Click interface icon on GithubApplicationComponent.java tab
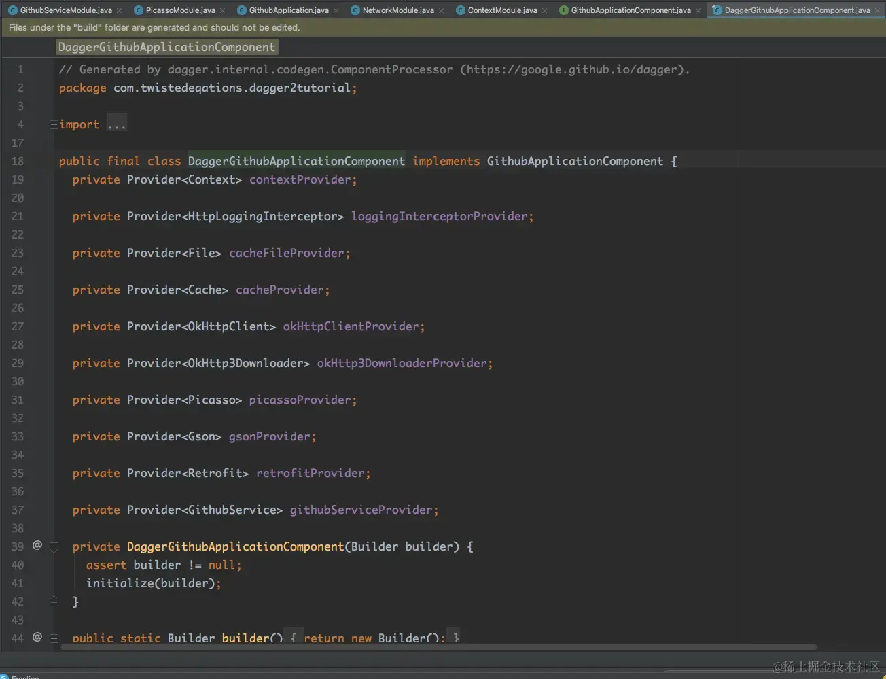Screen dimensions: 886x679 coord(564,10)
